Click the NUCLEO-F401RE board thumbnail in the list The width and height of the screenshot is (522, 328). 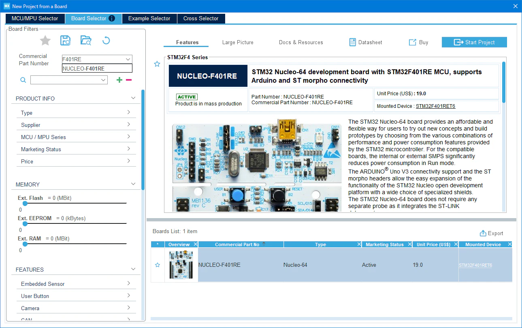click(181, 265)
